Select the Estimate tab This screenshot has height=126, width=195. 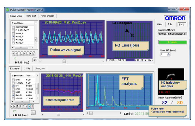(15, 68)
